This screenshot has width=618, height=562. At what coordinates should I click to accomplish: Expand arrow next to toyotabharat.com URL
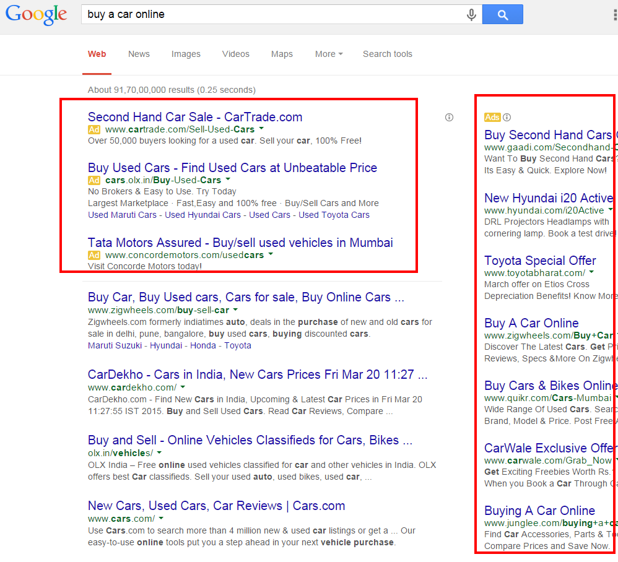(591, 272)
